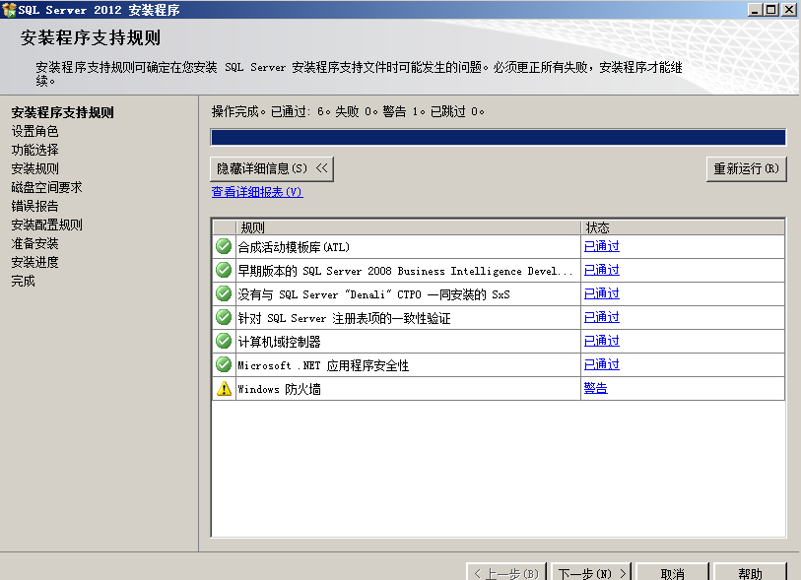Collapse details with 隐藏详细信息(S) button
The image size is (801, 580).
coord(272,169)
